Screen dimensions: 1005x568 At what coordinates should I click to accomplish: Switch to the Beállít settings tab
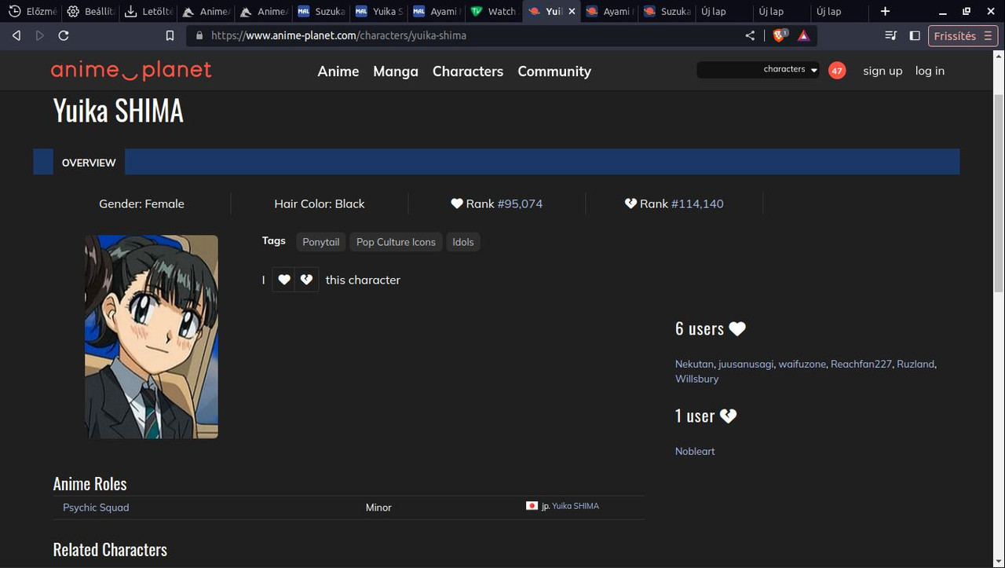(91, 11)
